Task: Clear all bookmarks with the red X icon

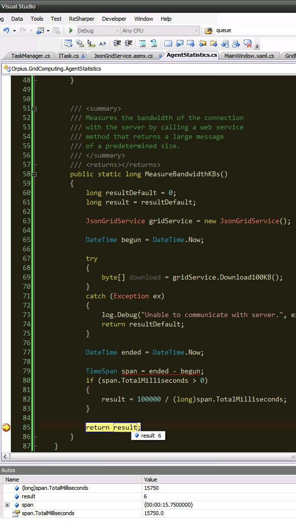Action: 248,43
